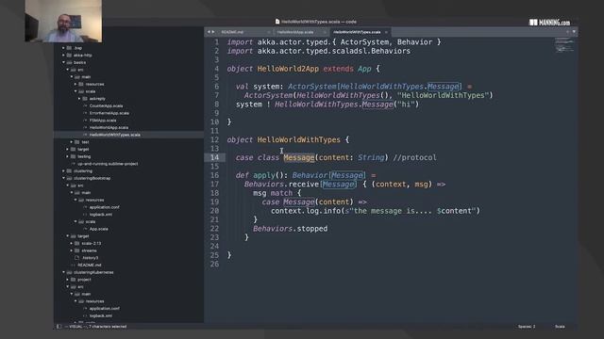Collapse the clusteringBootstrap folder

[63, 178]
